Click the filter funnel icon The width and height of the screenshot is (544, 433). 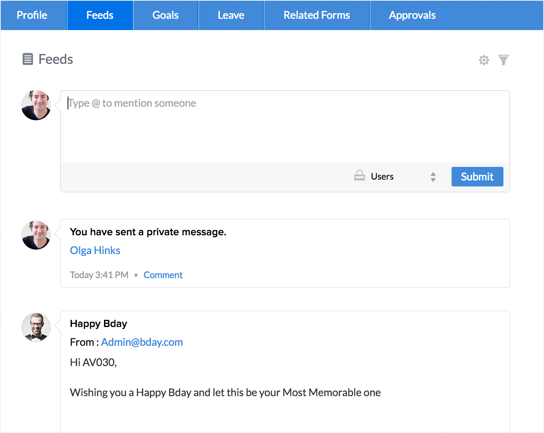[x=503, y=60]
